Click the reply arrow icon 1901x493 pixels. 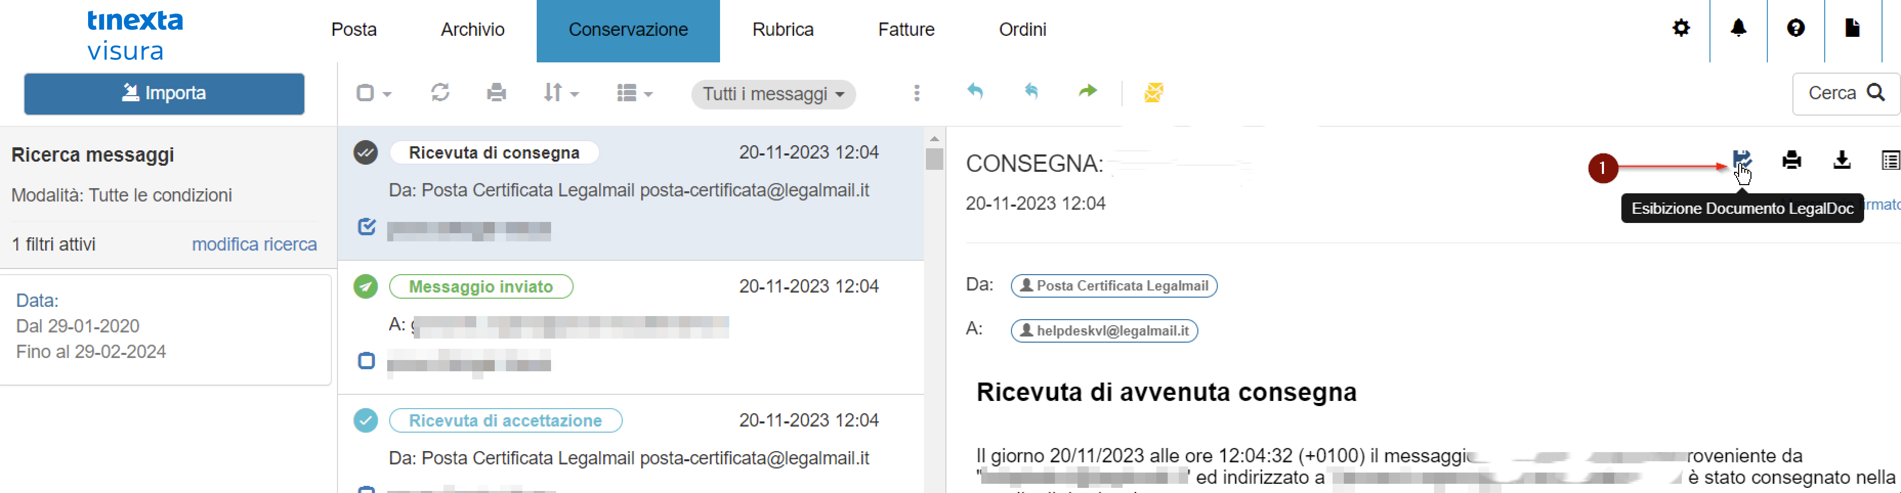[975, 92]
